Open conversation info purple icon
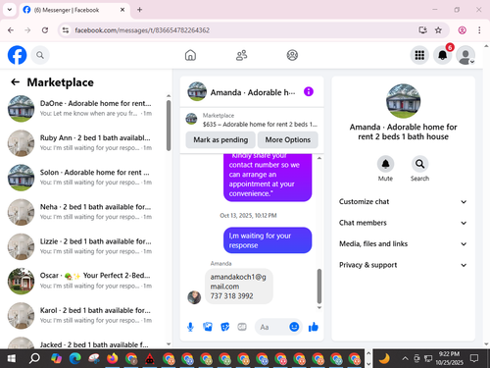Screen dimensions: 490x368 pos(309,91)
